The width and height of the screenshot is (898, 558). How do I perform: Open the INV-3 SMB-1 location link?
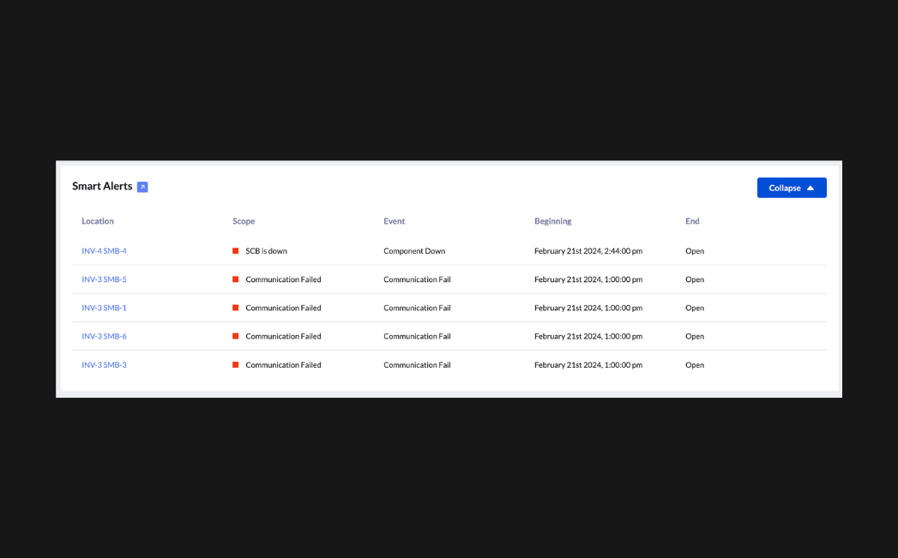point(105,308)
